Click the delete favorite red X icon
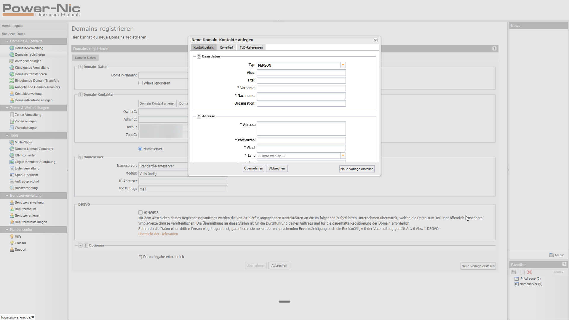 (530, 272)
